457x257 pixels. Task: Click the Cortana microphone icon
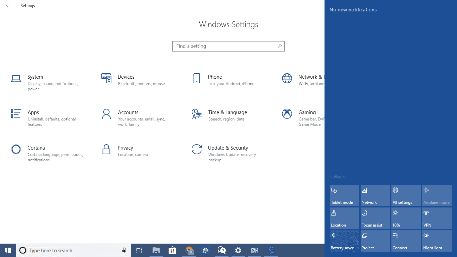click(x=124, y=250)
